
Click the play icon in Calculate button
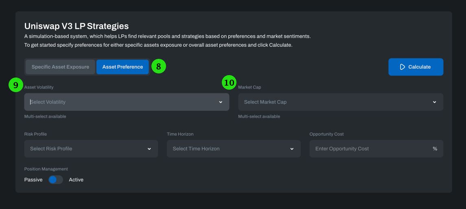point(403,67)
